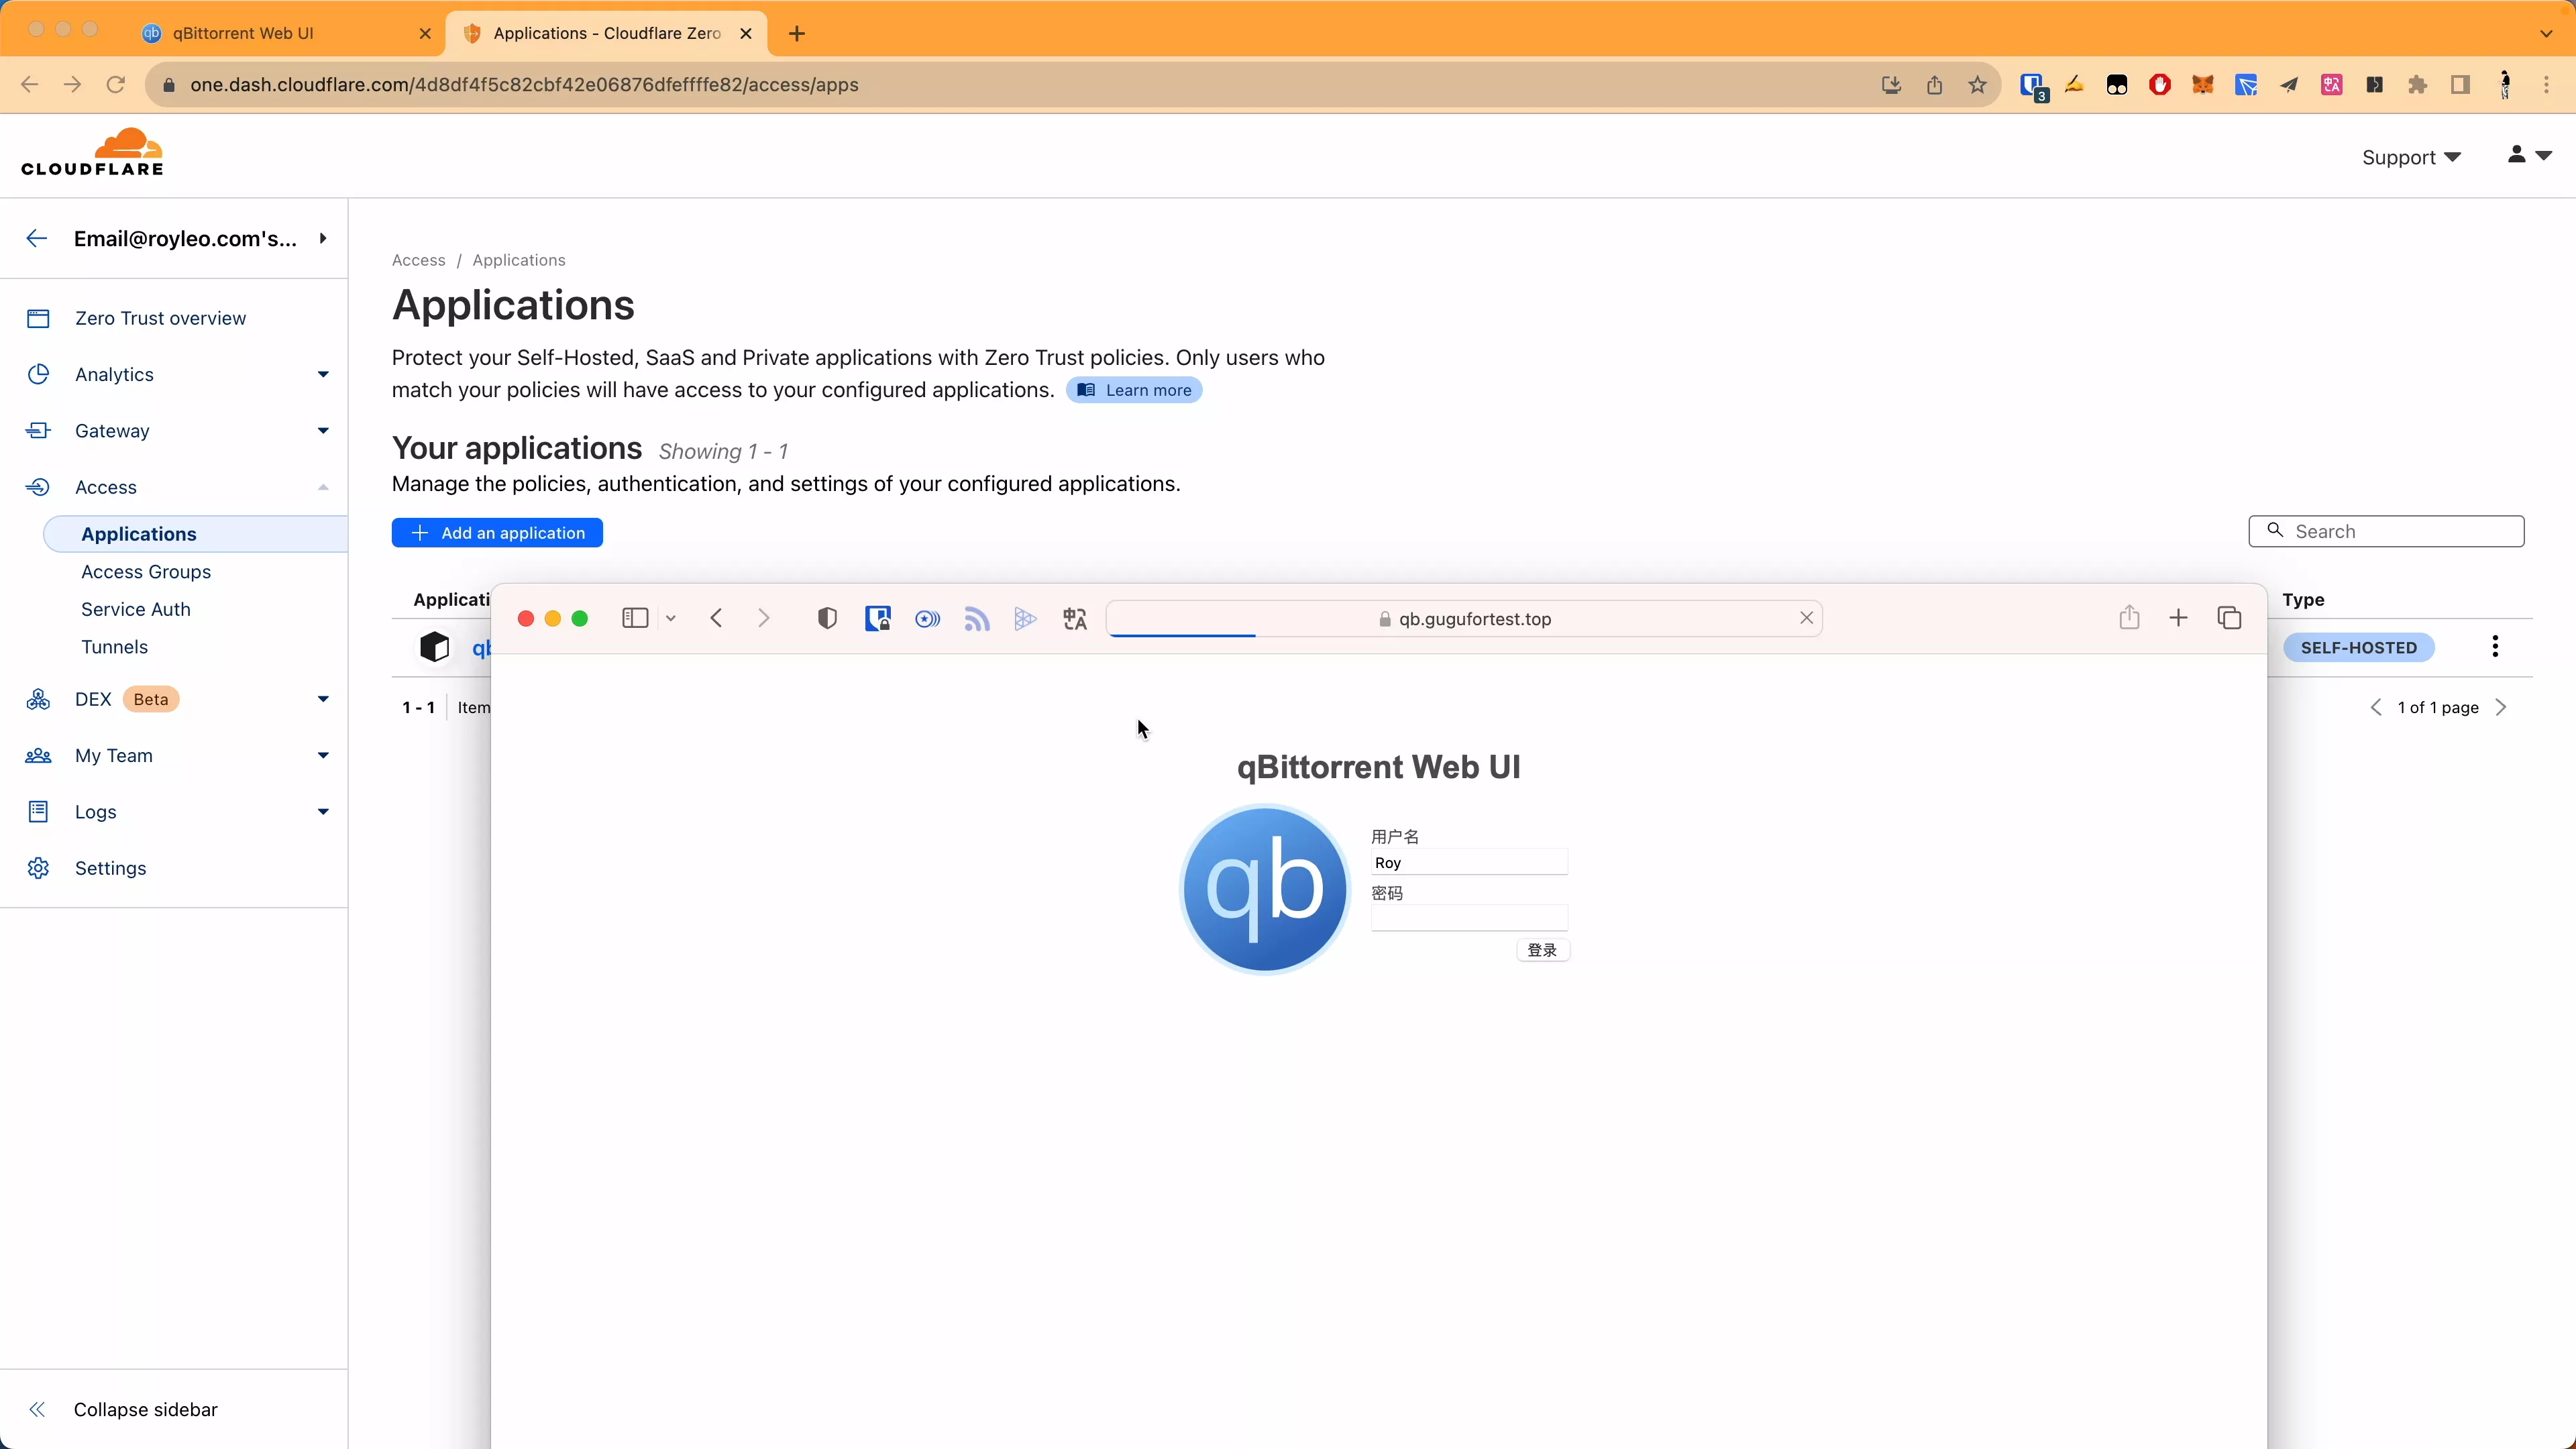Click the qBittorrent qb logo
The height and width of the screenshot is (1449, 2576).
point(1265,889)
